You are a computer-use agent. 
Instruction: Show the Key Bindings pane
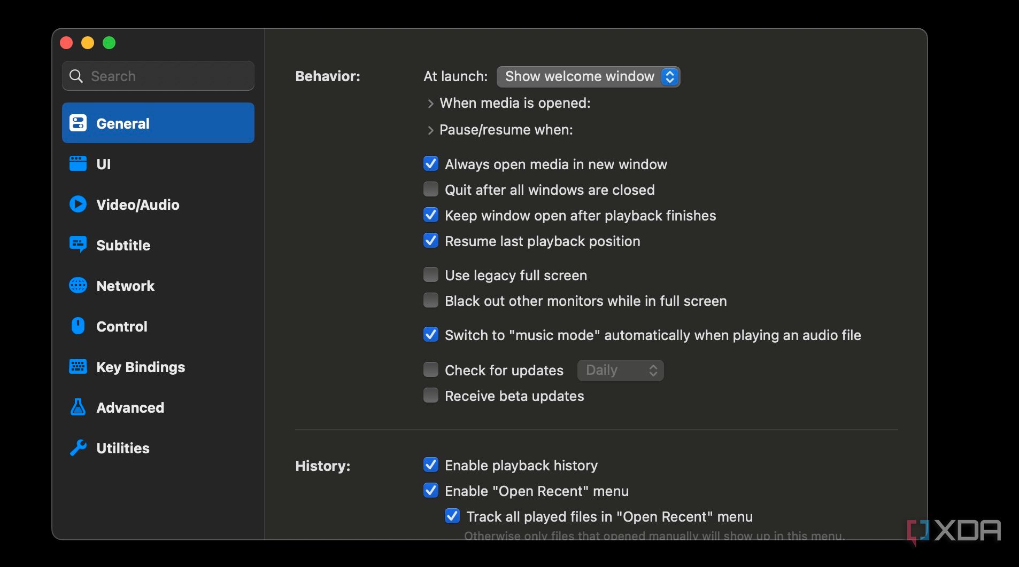(x=158, y=366)
